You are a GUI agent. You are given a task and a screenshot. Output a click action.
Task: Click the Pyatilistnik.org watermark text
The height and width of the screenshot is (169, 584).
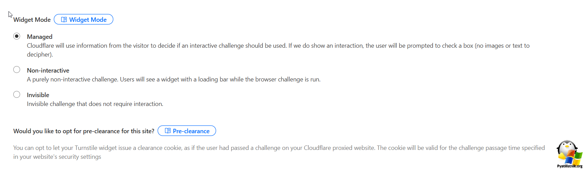[570, 166]
